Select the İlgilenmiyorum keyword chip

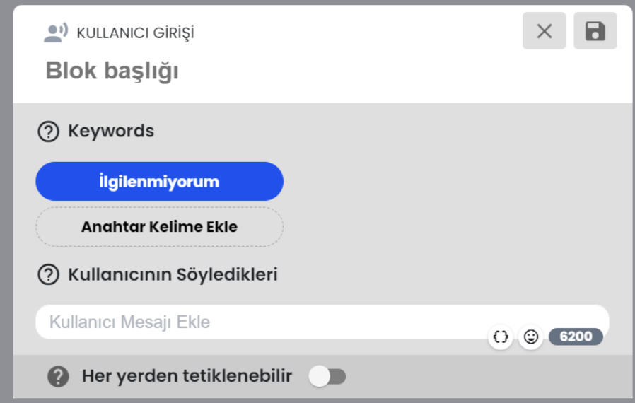[x=160, y=182]
